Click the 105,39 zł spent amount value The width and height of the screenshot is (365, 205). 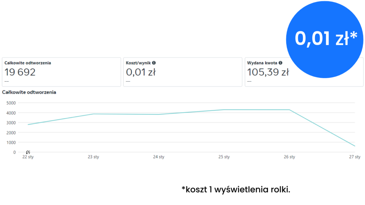(268, 72)
